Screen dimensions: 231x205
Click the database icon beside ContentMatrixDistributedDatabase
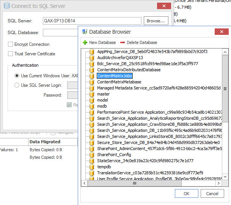[92, 70]
